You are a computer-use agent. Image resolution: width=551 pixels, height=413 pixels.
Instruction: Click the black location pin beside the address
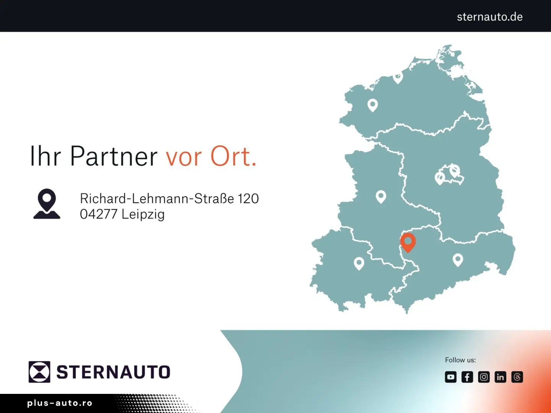coord(47,203)
